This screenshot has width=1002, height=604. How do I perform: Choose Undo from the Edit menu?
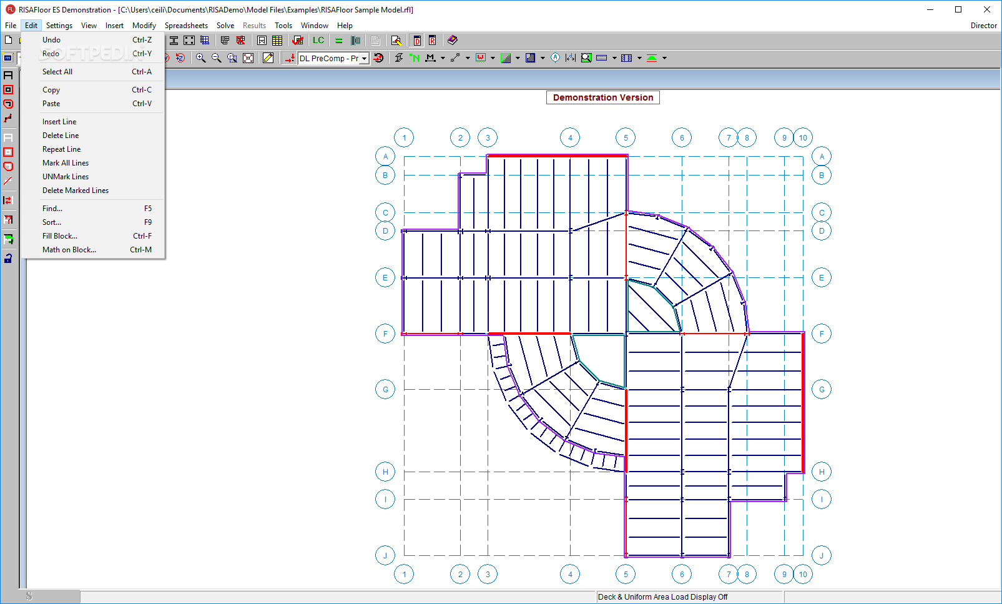pyautogui.click(x=93, y=40)
